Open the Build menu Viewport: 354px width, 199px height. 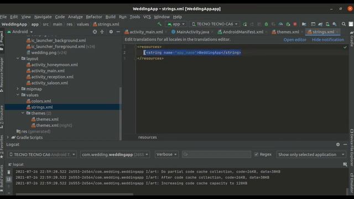[x=111, y=17]
